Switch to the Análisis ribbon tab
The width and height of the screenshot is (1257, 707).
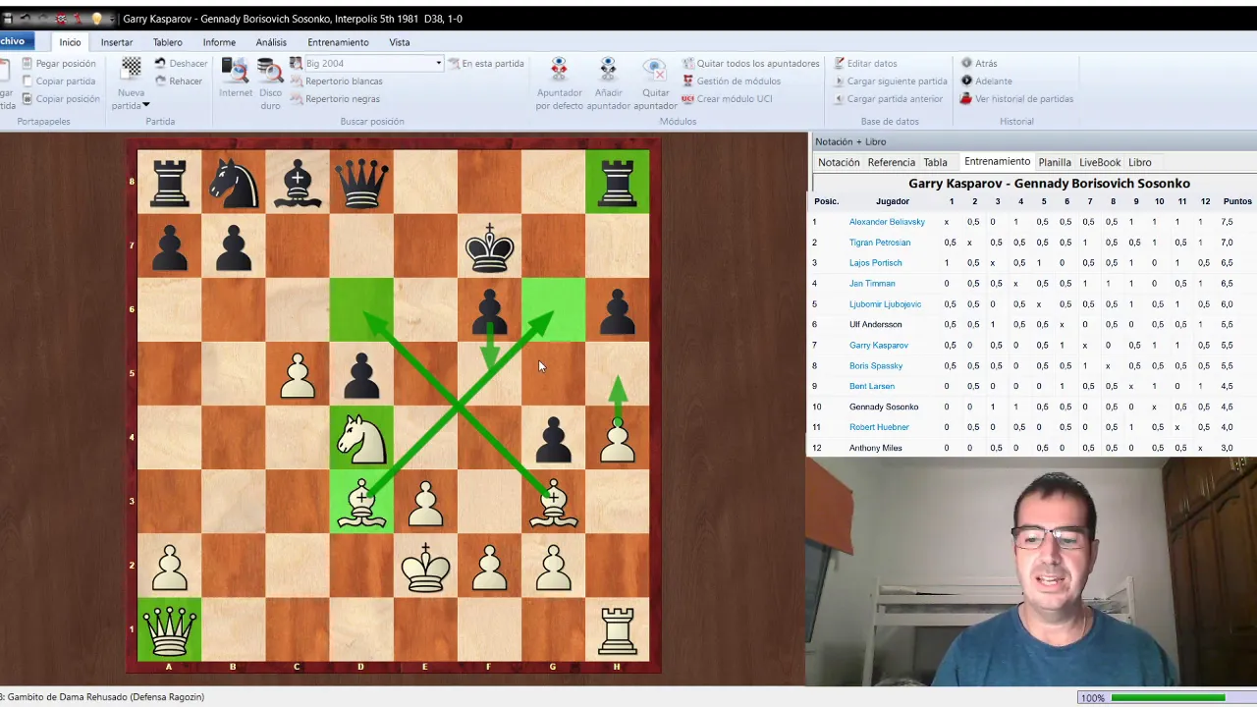coord(271,42)
